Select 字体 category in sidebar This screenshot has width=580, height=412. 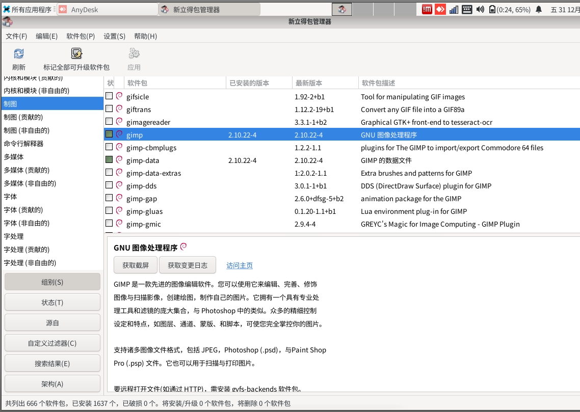click(52, 197)
